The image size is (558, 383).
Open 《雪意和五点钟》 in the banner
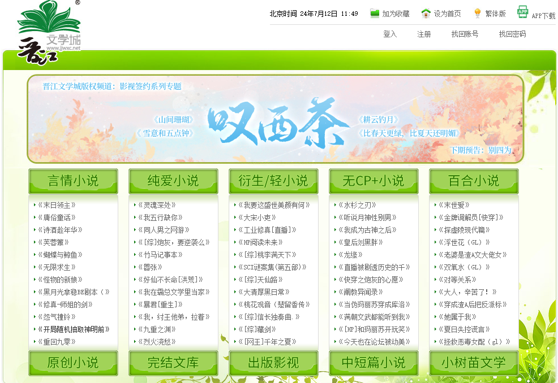pos(165,133)
